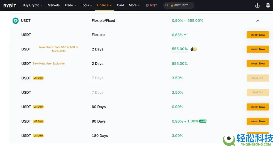
Task: Go to Markets page
Action: click(x=54, y=5)
